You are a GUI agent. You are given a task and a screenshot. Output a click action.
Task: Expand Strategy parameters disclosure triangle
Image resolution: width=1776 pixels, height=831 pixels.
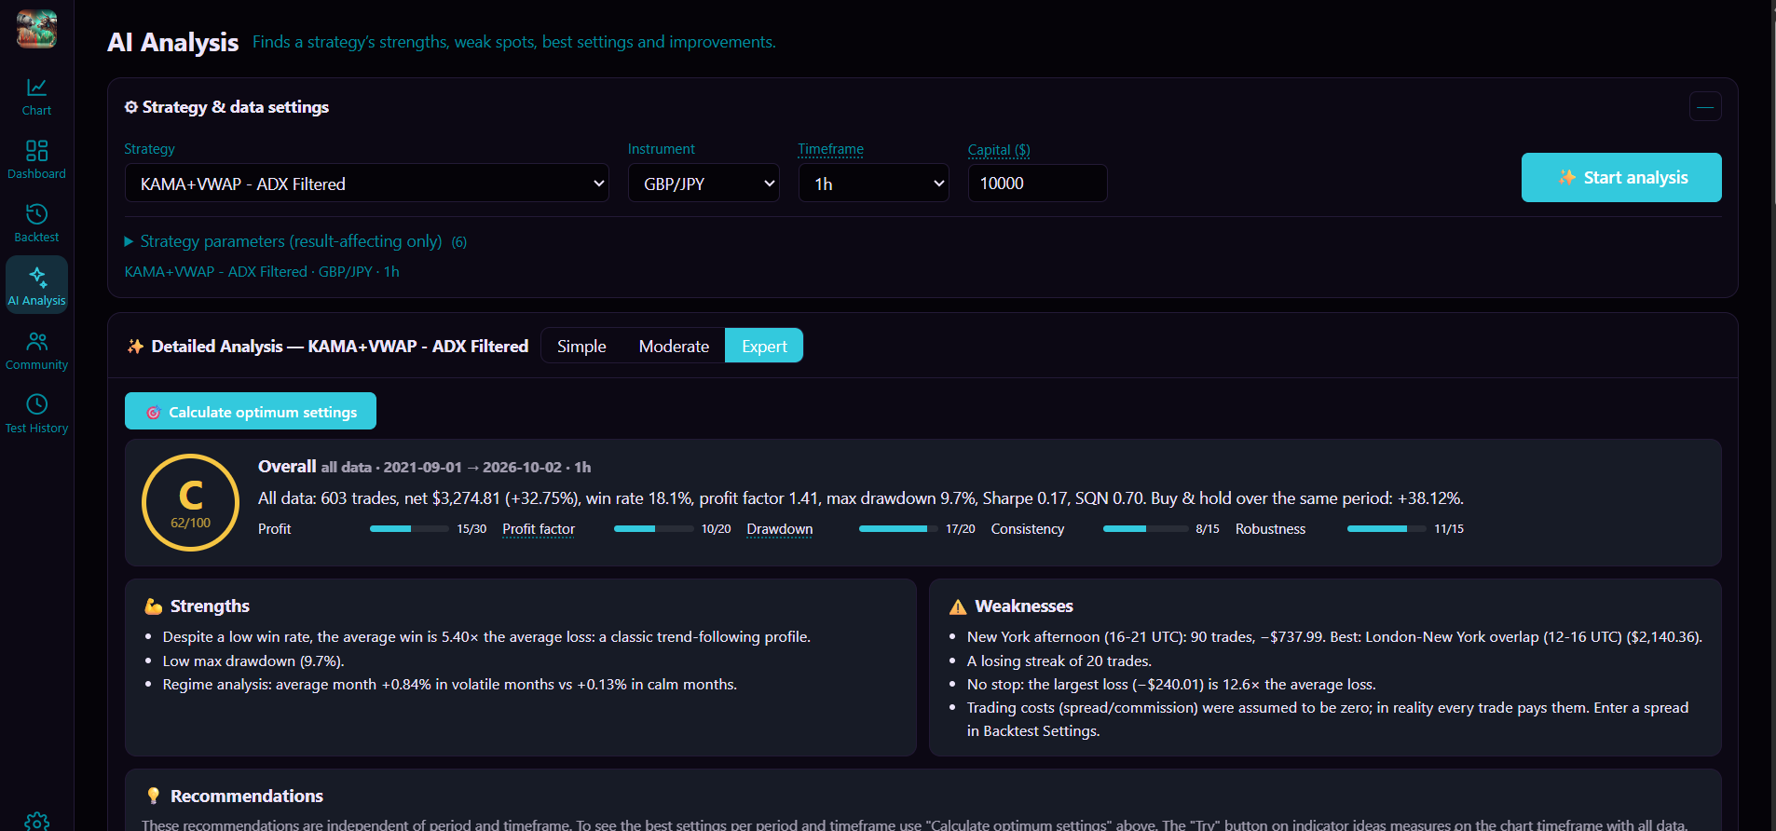(x=129, y=241)
